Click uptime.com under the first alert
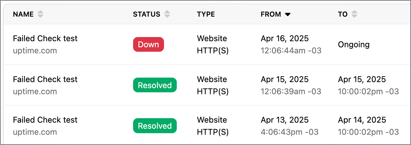 point(35,50)
